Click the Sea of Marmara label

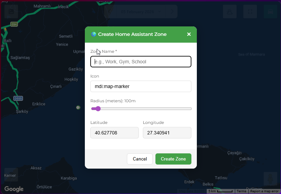pos(251,55)
